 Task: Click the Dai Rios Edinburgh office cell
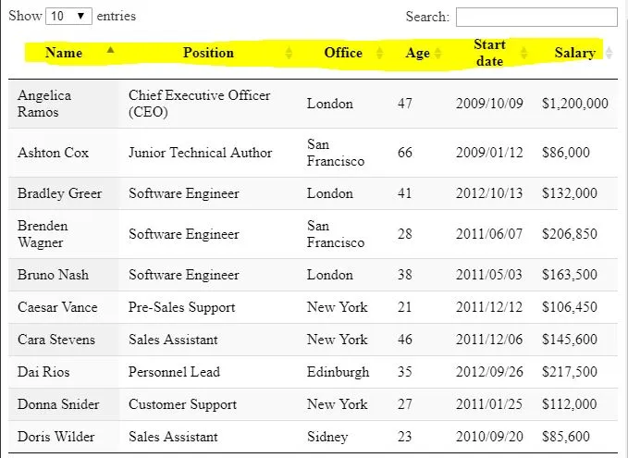point(338,372)
